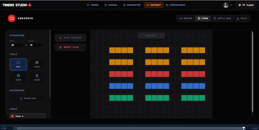The image size is (259, 130).
Task: Open the Moderator tab
Action: point(132,5)
